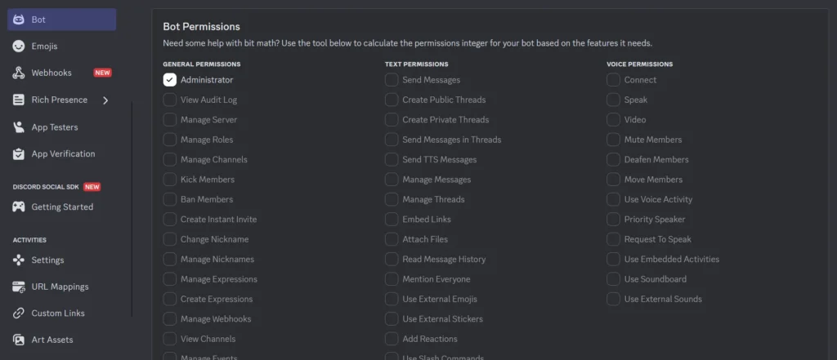Click the Getting Started gamepad icon
This screenshot has height=360, width=837.
point(19,207)
